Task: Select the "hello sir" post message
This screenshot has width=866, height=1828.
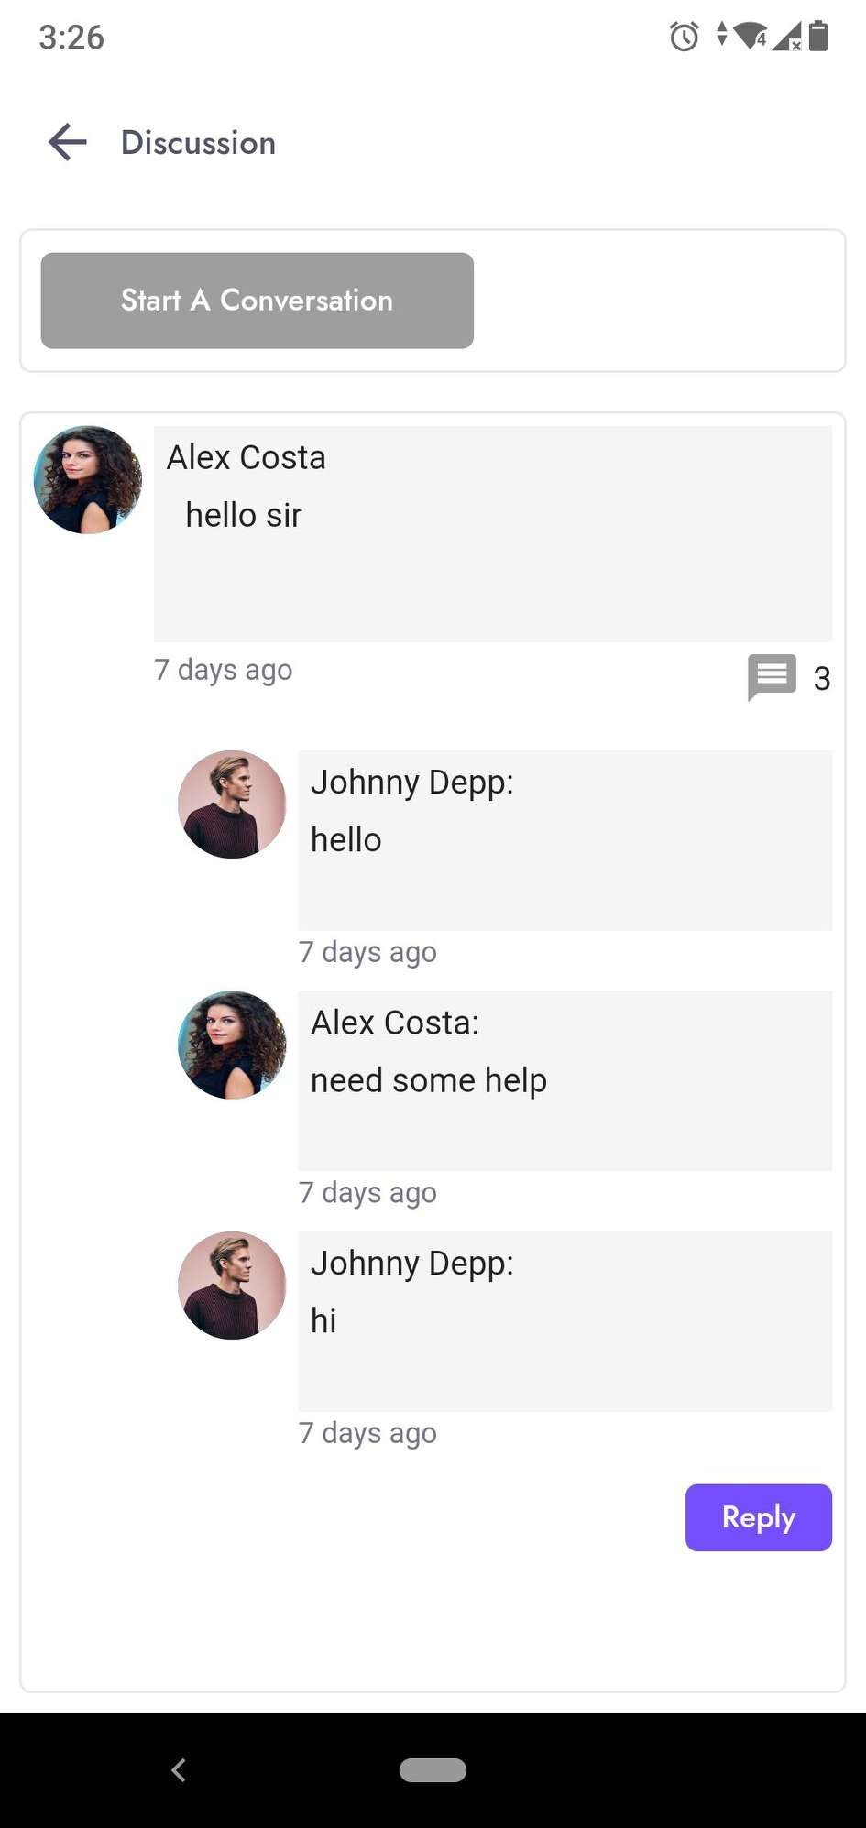Action: coord(244,516)
